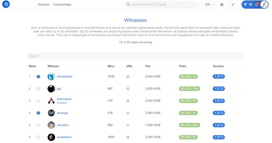Viewport: 272px width, 143px height.
Task: Go to Discover in top navigation
Action: click(x=44, y=5)
